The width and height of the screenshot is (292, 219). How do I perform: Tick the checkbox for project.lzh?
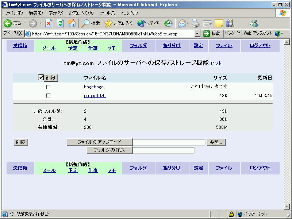pos(48,96)
